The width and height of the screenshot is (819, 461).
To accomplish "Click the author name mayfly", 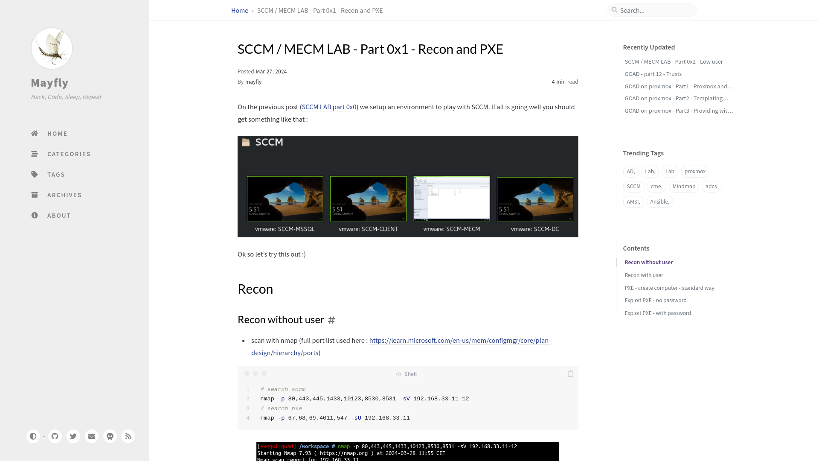I will 253,82.
